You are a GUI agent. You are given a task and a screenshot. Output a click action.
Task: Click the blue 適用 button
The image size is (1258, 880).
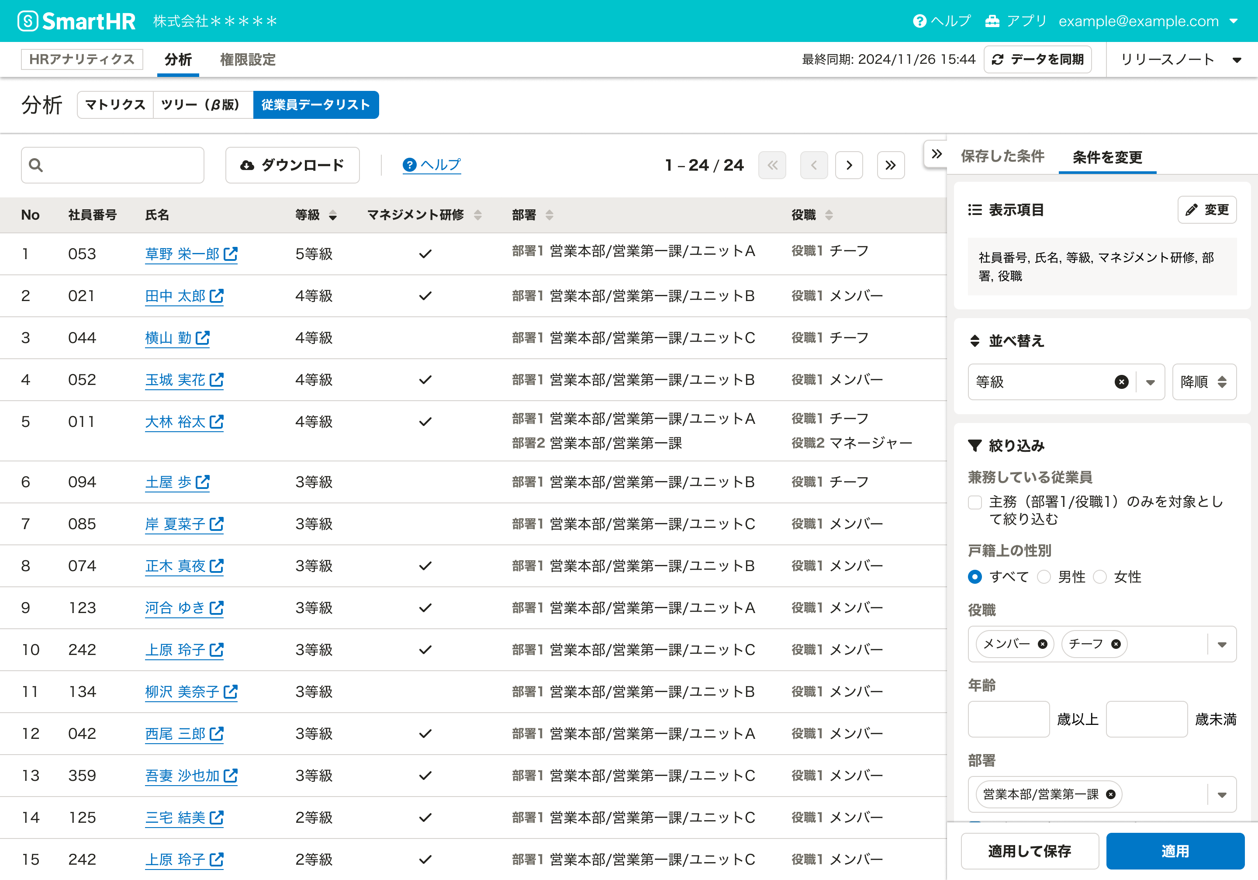pyautogui.click(x=1175, y=850)
